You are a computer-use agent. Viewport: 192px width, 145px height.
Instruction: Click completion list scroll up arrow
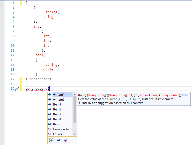coord(75,94)
